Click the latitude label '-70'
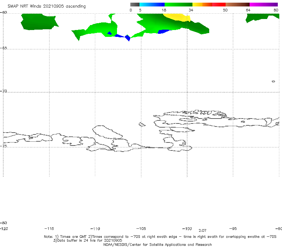 [3, 91]
